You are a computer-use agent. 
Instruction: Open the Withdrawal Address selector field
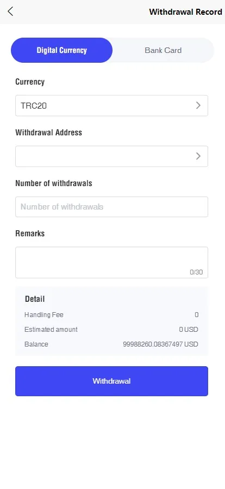click(111, 156)
